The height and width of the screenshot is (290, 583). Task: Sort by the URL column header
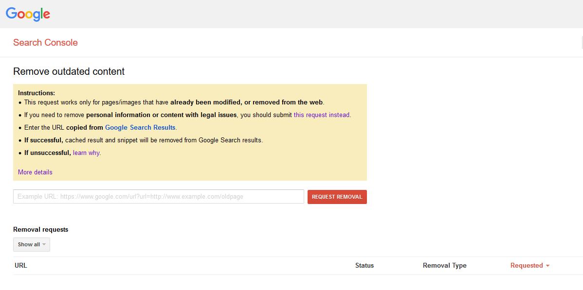[21, 266]
